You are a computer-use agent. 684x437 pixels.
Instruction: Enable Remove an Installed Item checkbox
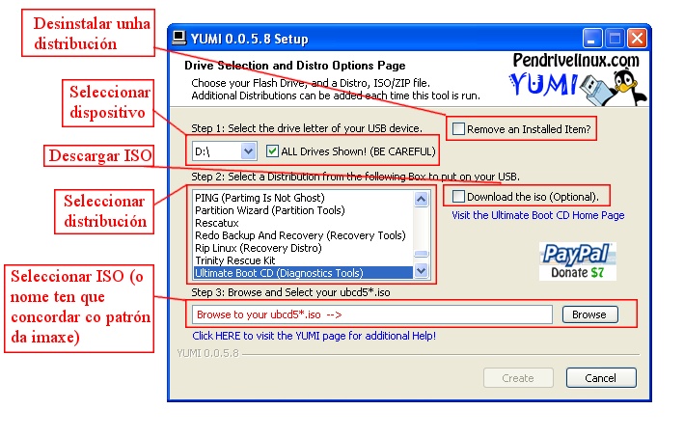click(x=458, y=129)
